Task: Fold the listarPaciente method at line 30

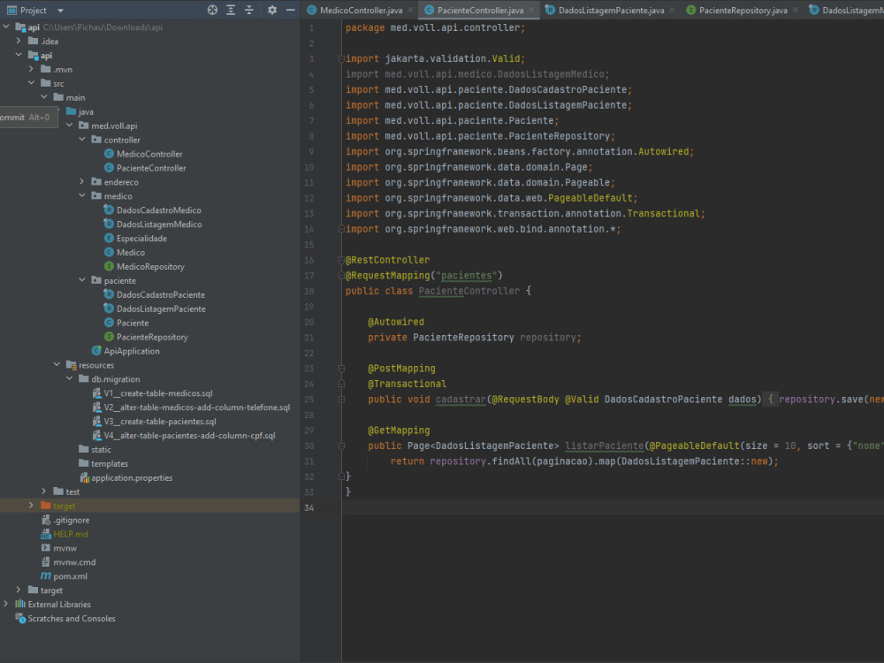Action: click(341, 446)
